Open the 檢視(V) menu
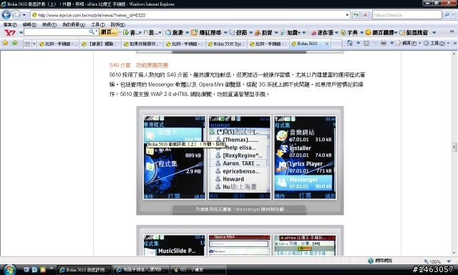The image size is (458, 275). coord(49,25)
